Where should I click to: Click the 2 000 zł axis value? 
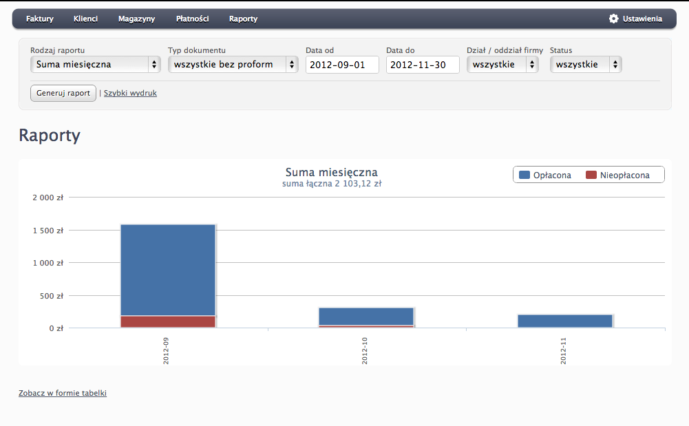(x=48, y=198)
